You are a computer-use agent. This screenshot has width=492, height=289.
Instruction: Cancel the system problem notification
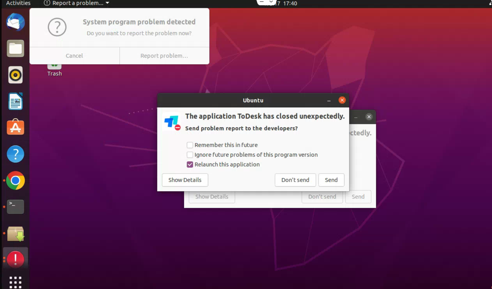(x=74, y=56)
